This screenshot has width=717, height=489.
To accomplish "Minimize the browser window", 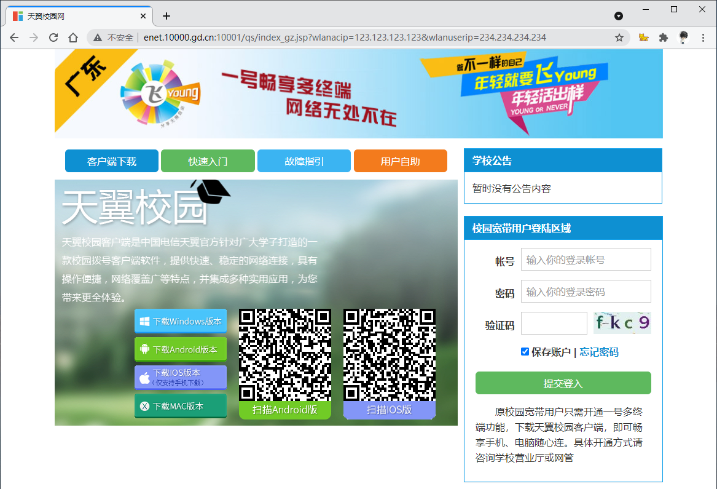I will (646, 10).
